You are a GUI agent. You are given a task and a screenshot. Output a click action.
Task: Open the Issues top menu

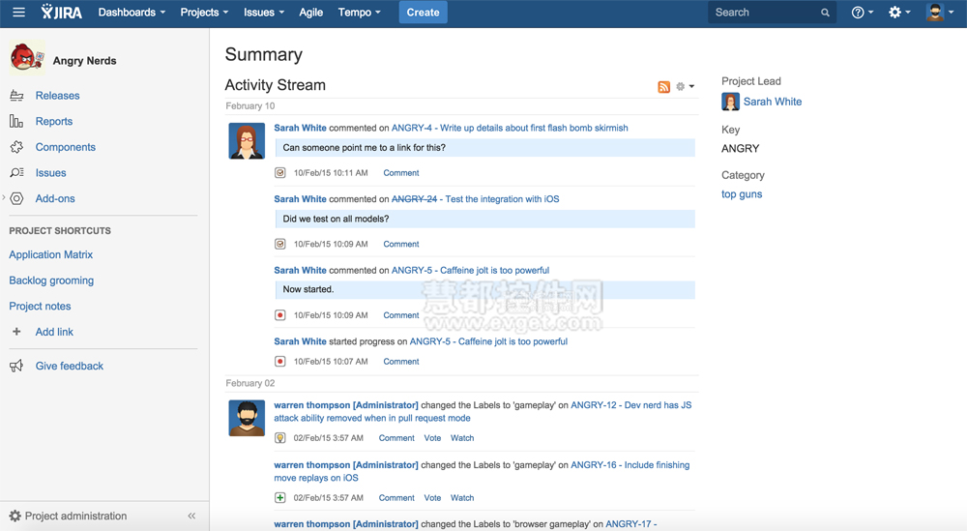[264, 13]
